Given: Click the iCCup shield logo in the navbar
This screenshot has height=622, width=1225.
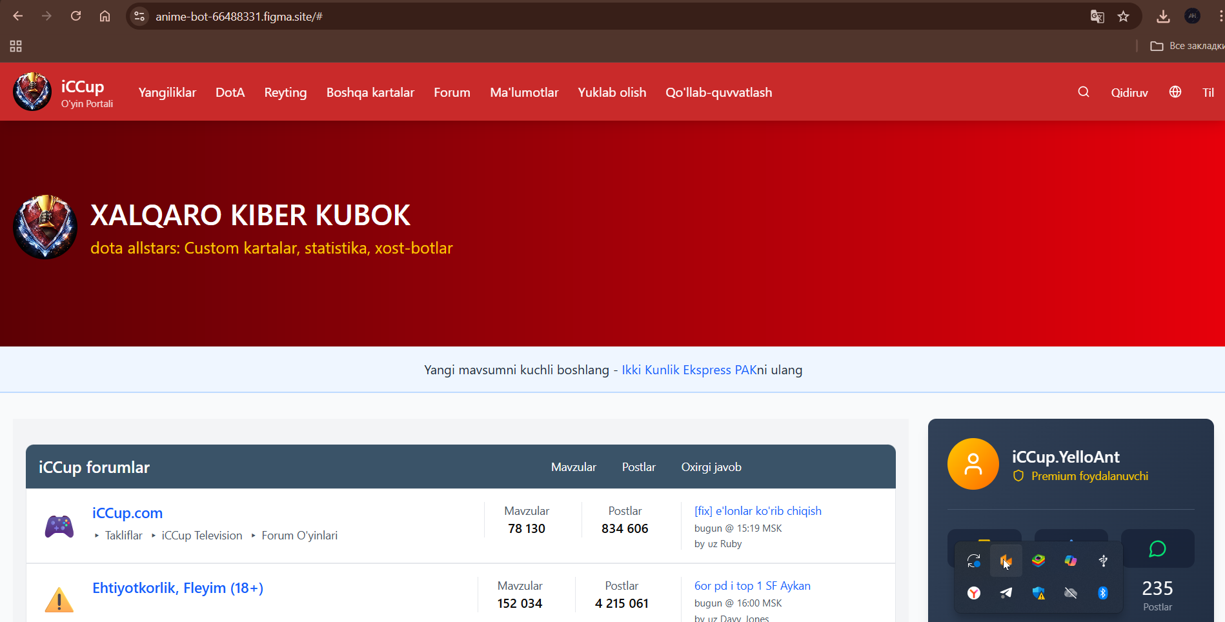Looking at the screenshot, I should tap(32, 92).
